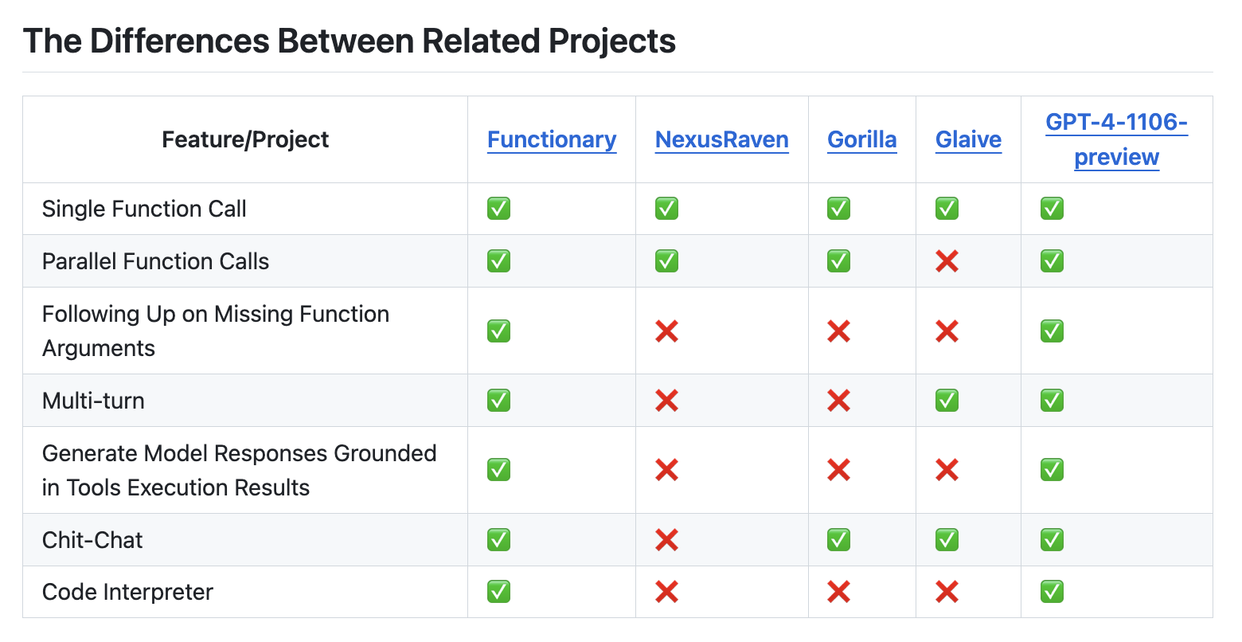
Task: Toggle the Multi-turn checkmark under Glaive
Action: (946, 401)
